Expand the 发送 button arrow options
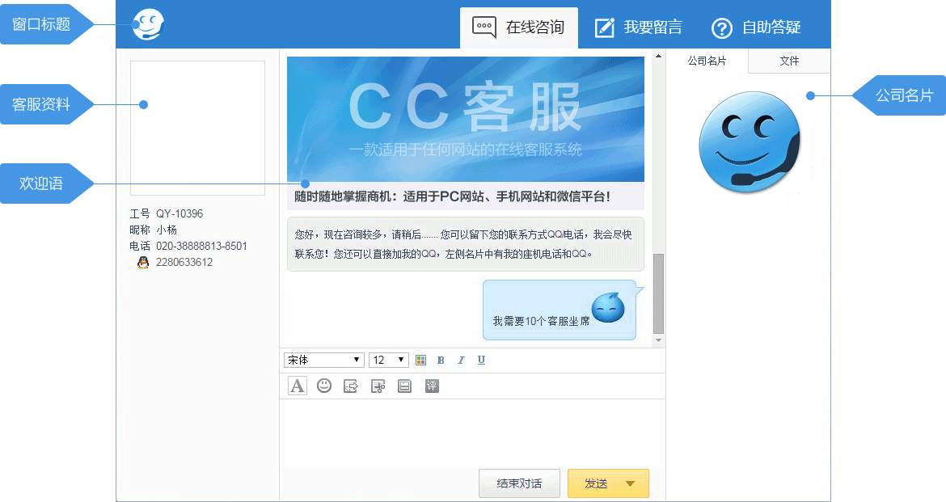 tap(631, 483)
